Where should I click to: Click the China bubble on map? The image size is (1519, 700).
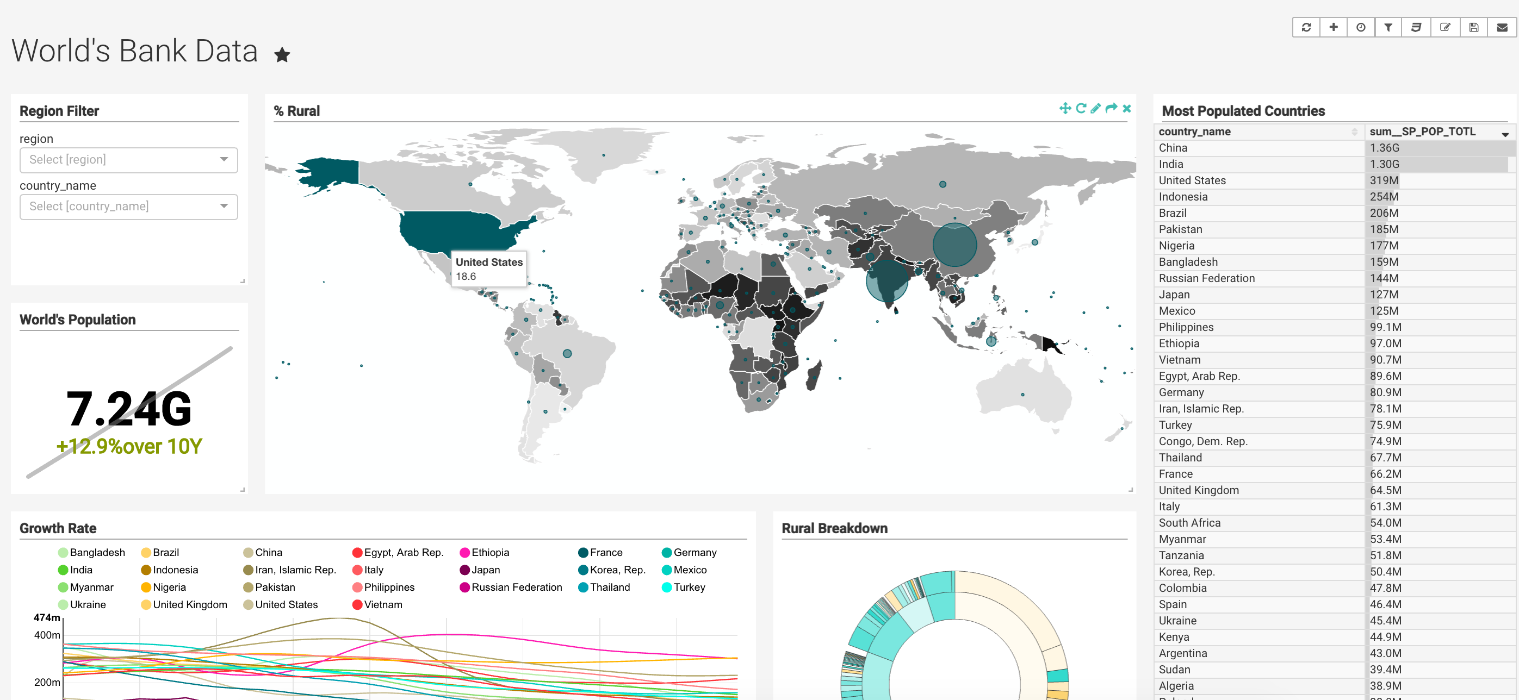point(954,244)
